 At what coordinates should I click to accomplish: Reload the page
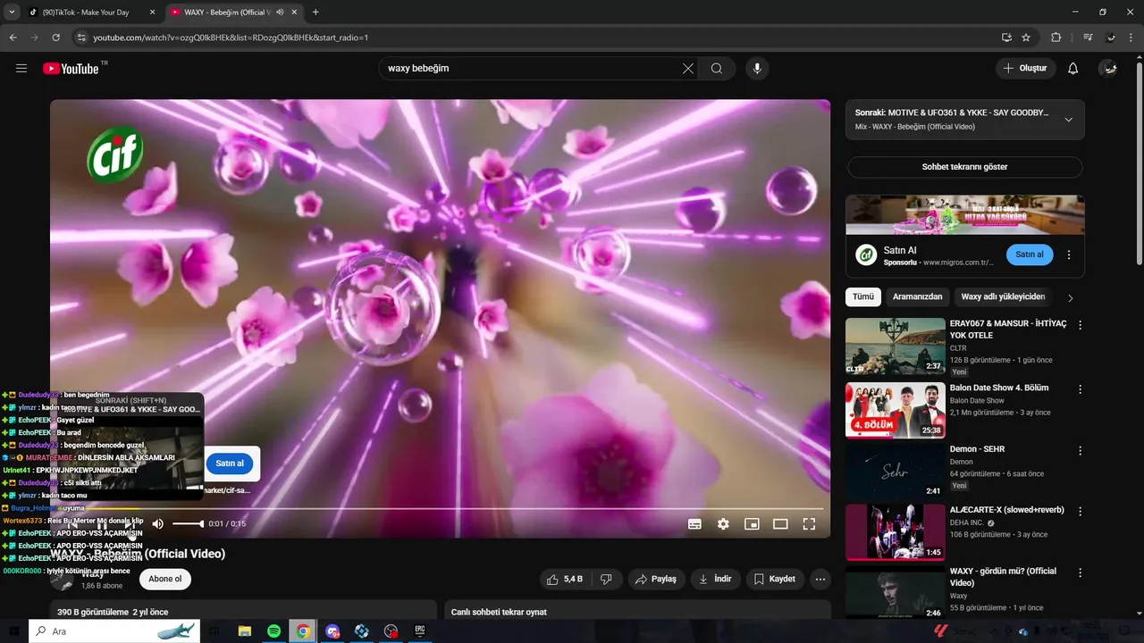[x=55, y=38]
